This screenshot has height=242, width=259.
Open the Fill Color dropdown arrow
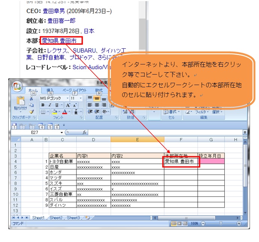(x=59, y=112)
